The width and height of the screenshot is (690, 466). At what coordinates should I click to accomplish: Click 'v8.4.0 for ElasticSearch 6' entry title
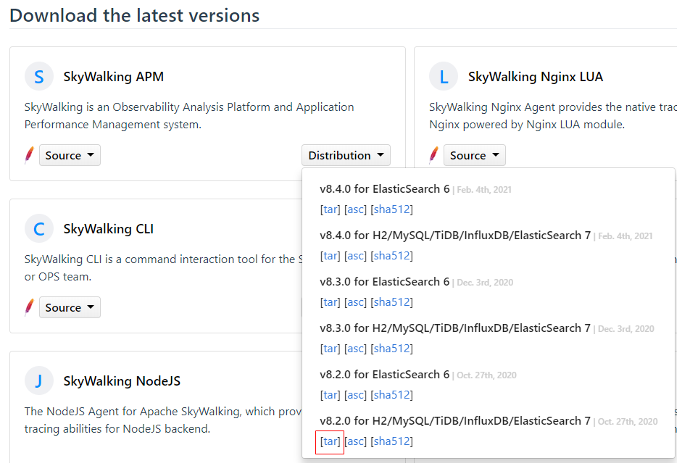(x=385, y=189)
